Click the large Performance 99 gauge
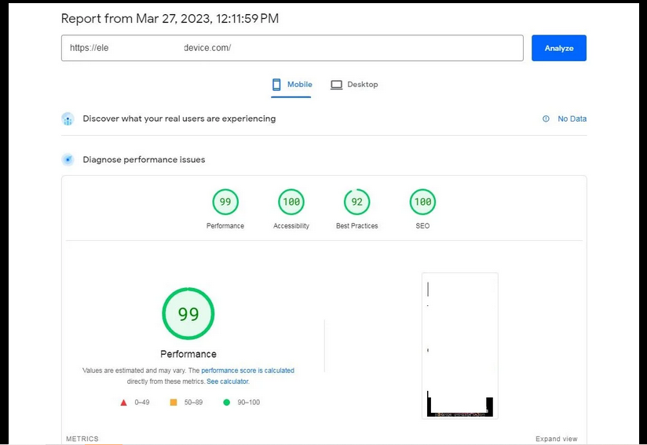The image size is (647, 445). [x=188, y=314]
